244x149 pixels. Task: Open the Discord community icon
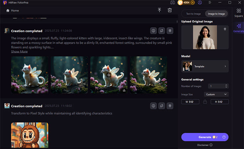pos(173,2)
